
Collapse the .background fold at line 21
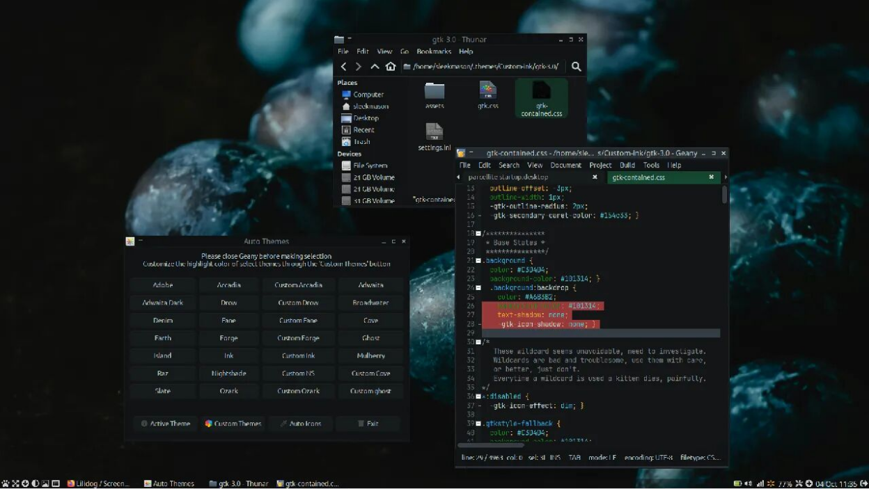pyautogui.click(x=478, y=261)
